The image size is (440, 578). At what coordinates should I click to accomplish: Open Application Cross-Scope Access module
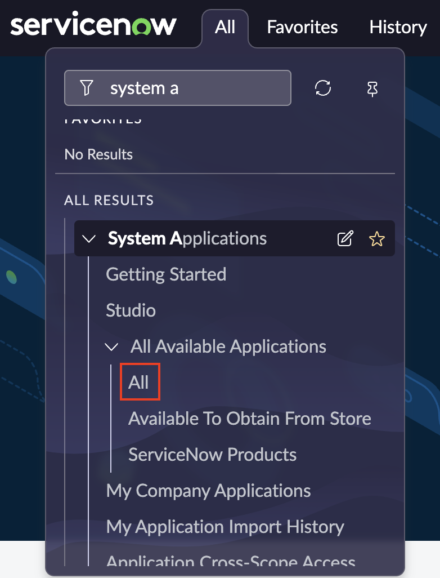point(231,561)
